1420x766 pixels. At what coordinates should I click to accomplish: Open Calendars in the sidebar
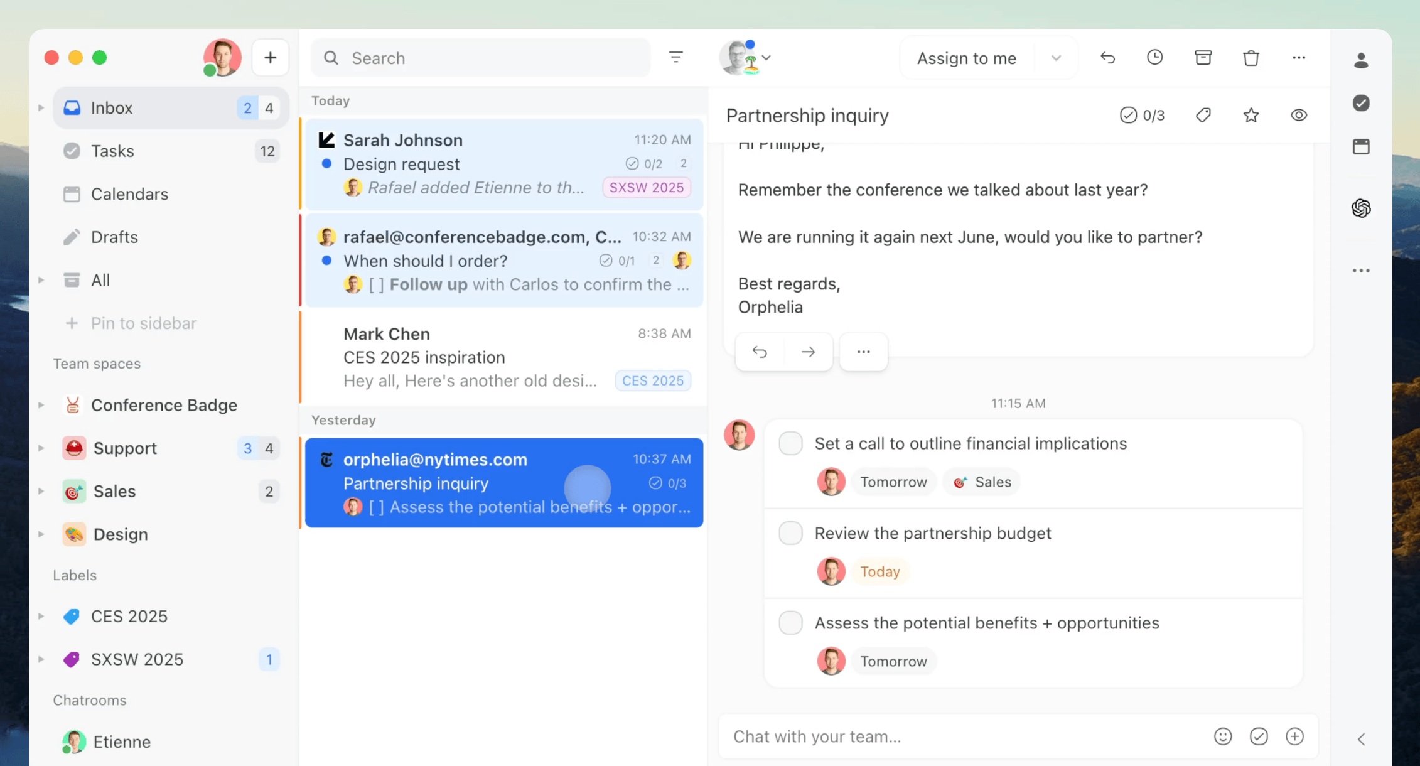point(129,194)
